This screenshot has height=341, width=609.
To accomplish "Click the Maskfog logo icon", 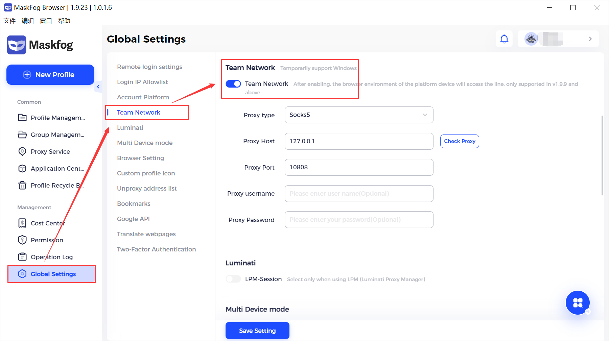I will (17, 45).
